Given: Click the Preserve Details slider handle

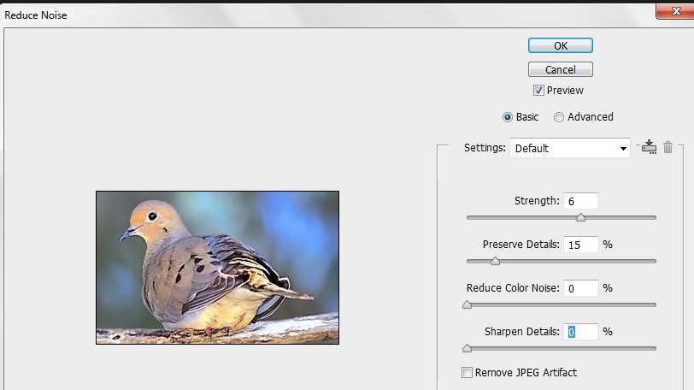Looking at the screenshot, I should 495,261.
